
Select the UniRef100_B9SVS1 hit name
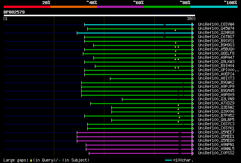[216, 41]
